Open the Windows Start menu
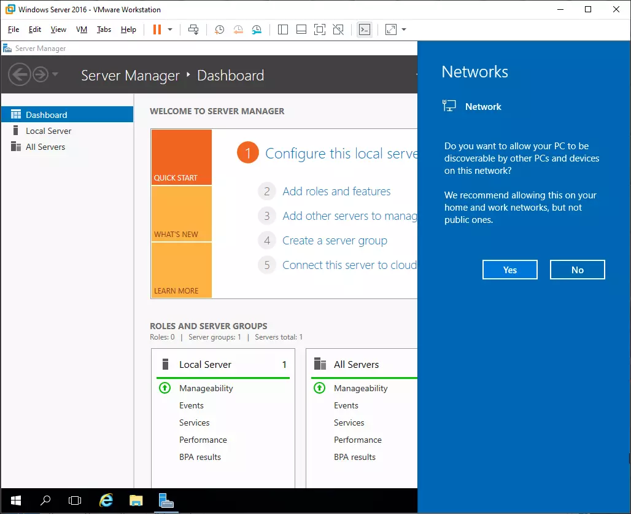The image size is (631, 514). click(16, 500)
